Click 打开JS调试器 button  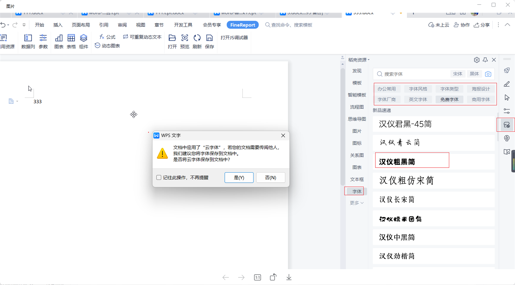234,37
